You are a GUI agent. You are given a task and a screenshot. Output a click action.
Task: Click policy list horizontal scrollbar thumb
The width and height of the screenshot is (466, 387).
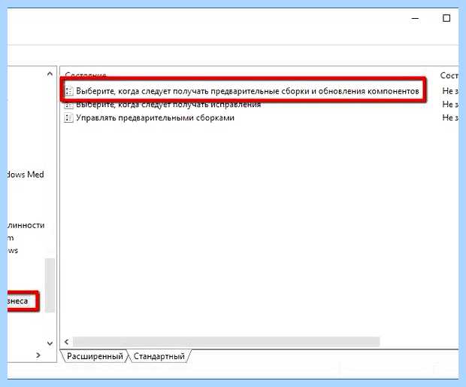226,342
